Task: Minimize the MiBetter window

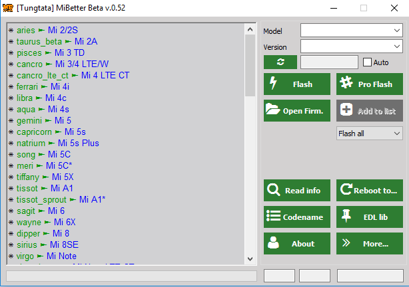Action: pyautogui.click(x=334, y=8)
